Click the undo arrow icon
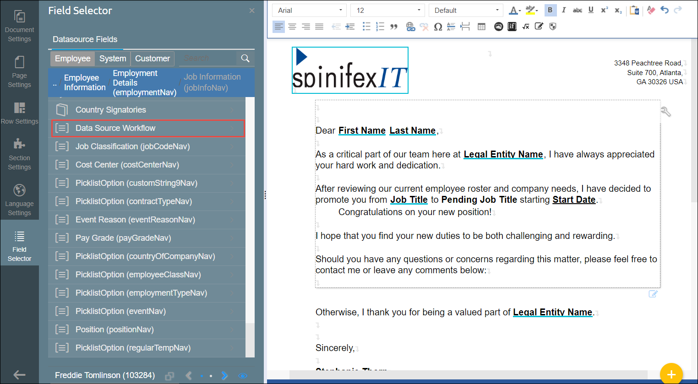698x384 pixels. pyautogui.click(x=665, y=10)
